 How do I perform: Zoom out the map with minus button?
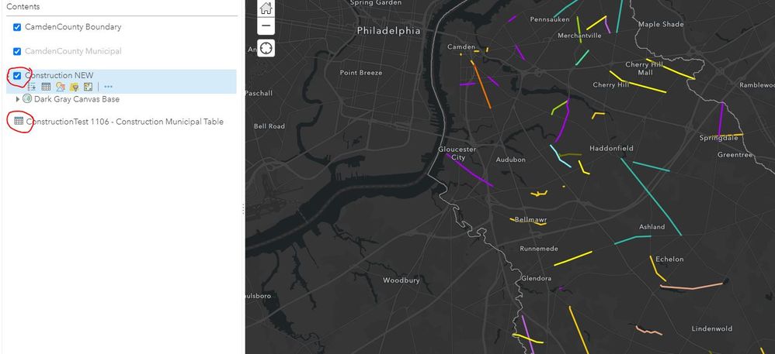coord(266,26)
